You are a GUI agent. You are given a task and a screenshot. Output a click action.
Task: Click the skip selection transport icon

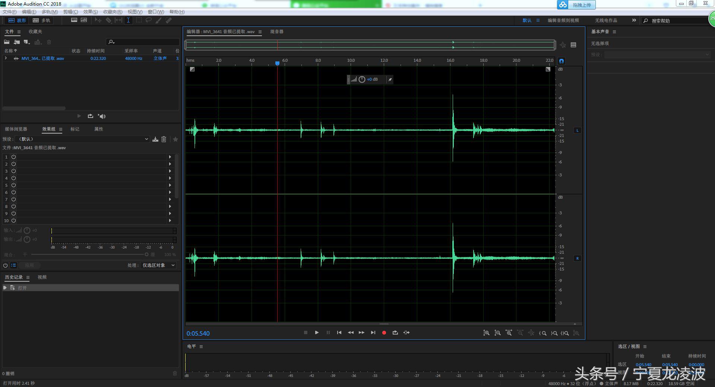(x=406, y=333)
